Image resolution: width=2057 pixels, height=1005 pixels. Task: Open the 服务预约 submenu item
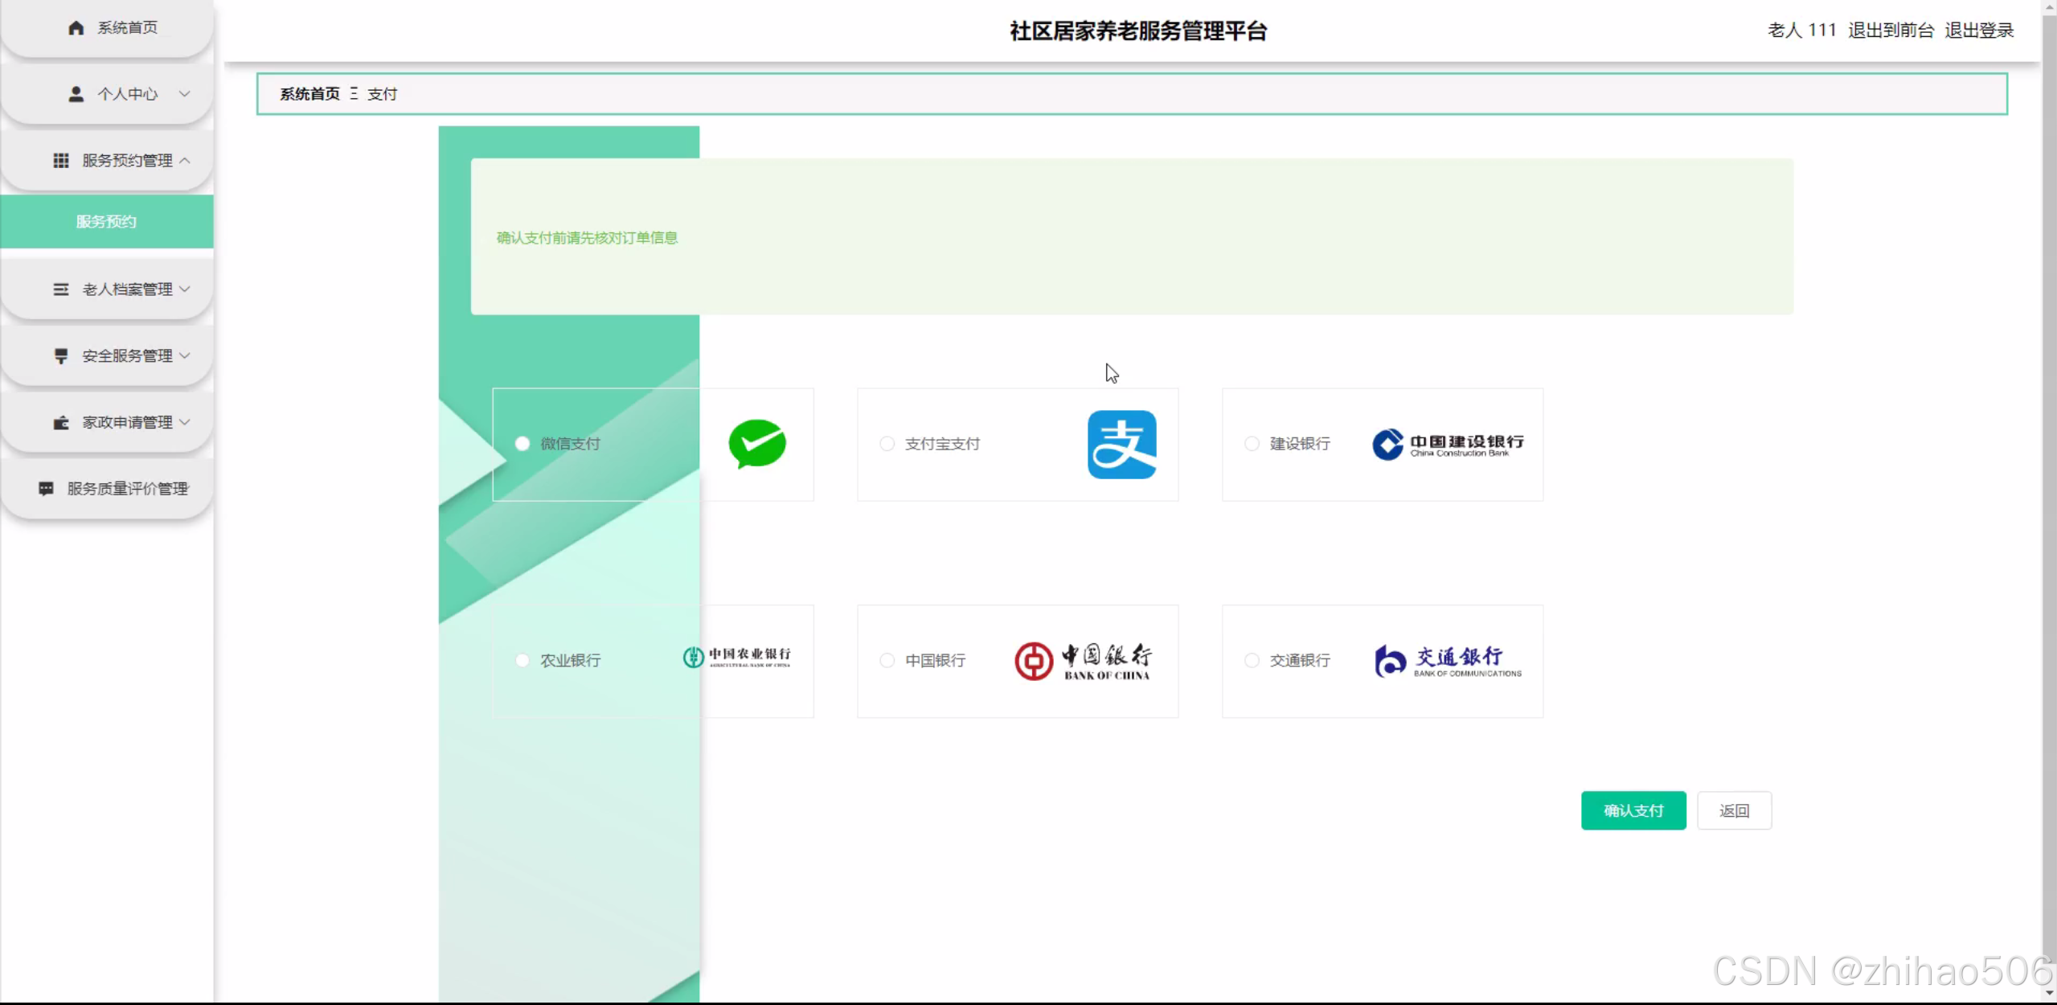coord(106,222)
